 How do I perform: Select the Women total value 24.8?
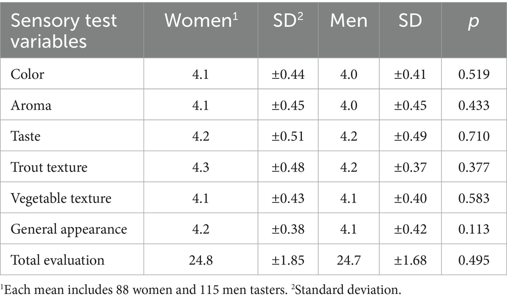[200, 260]
